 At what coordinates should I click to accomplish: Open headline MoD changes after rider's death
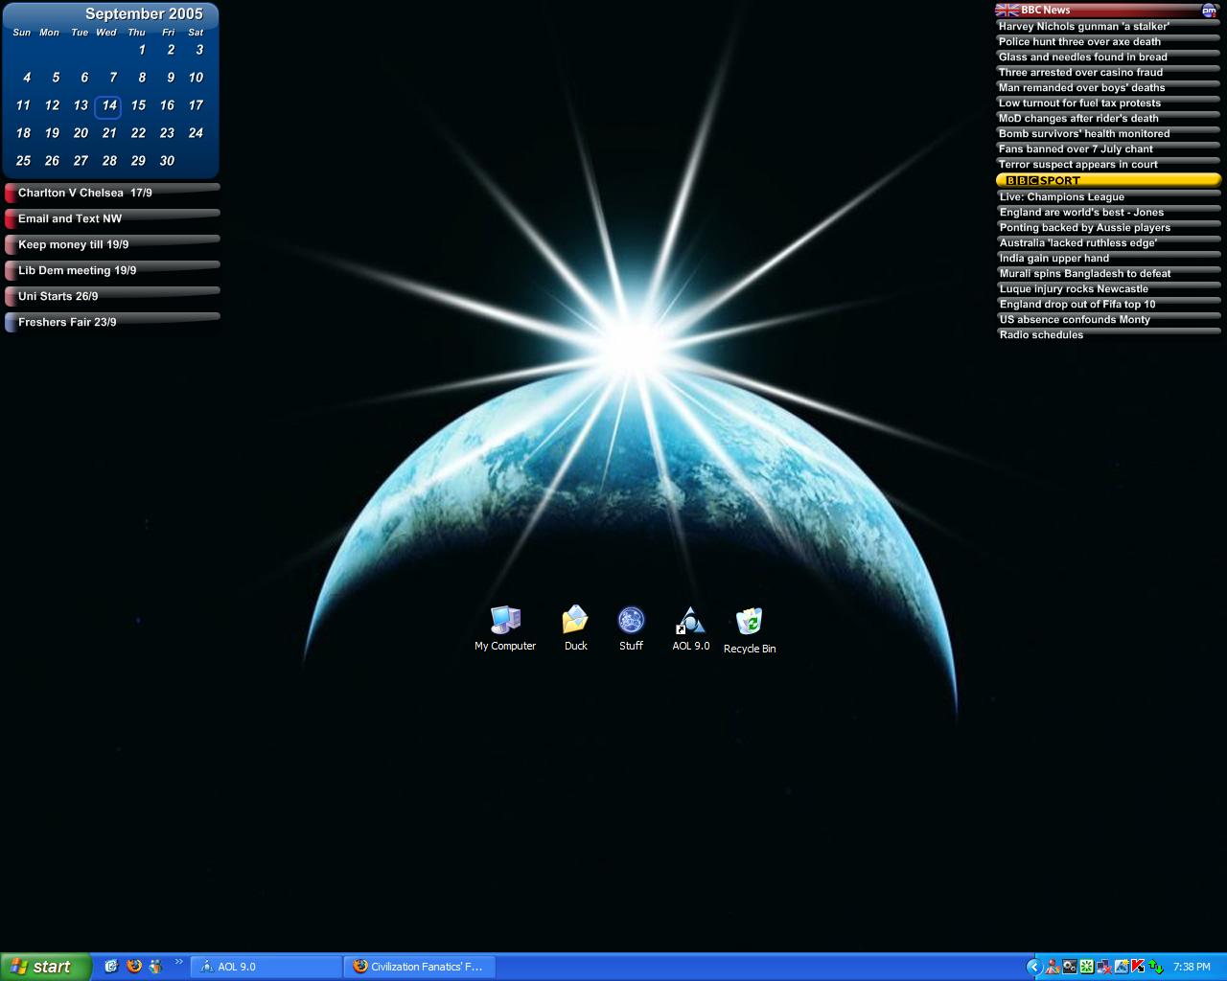1107,119
